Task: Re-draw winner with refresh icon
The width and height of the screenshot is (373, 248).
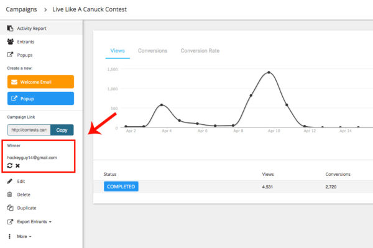Action: (x=10, y=165)
